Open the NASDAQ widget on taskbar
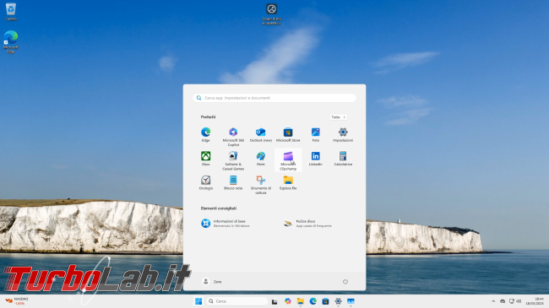 pos(17,301)
